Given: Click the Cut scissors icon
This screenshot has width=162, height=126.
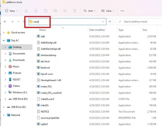Looking at the screenshot, I should pyautogui.click(x=26, y=11).
